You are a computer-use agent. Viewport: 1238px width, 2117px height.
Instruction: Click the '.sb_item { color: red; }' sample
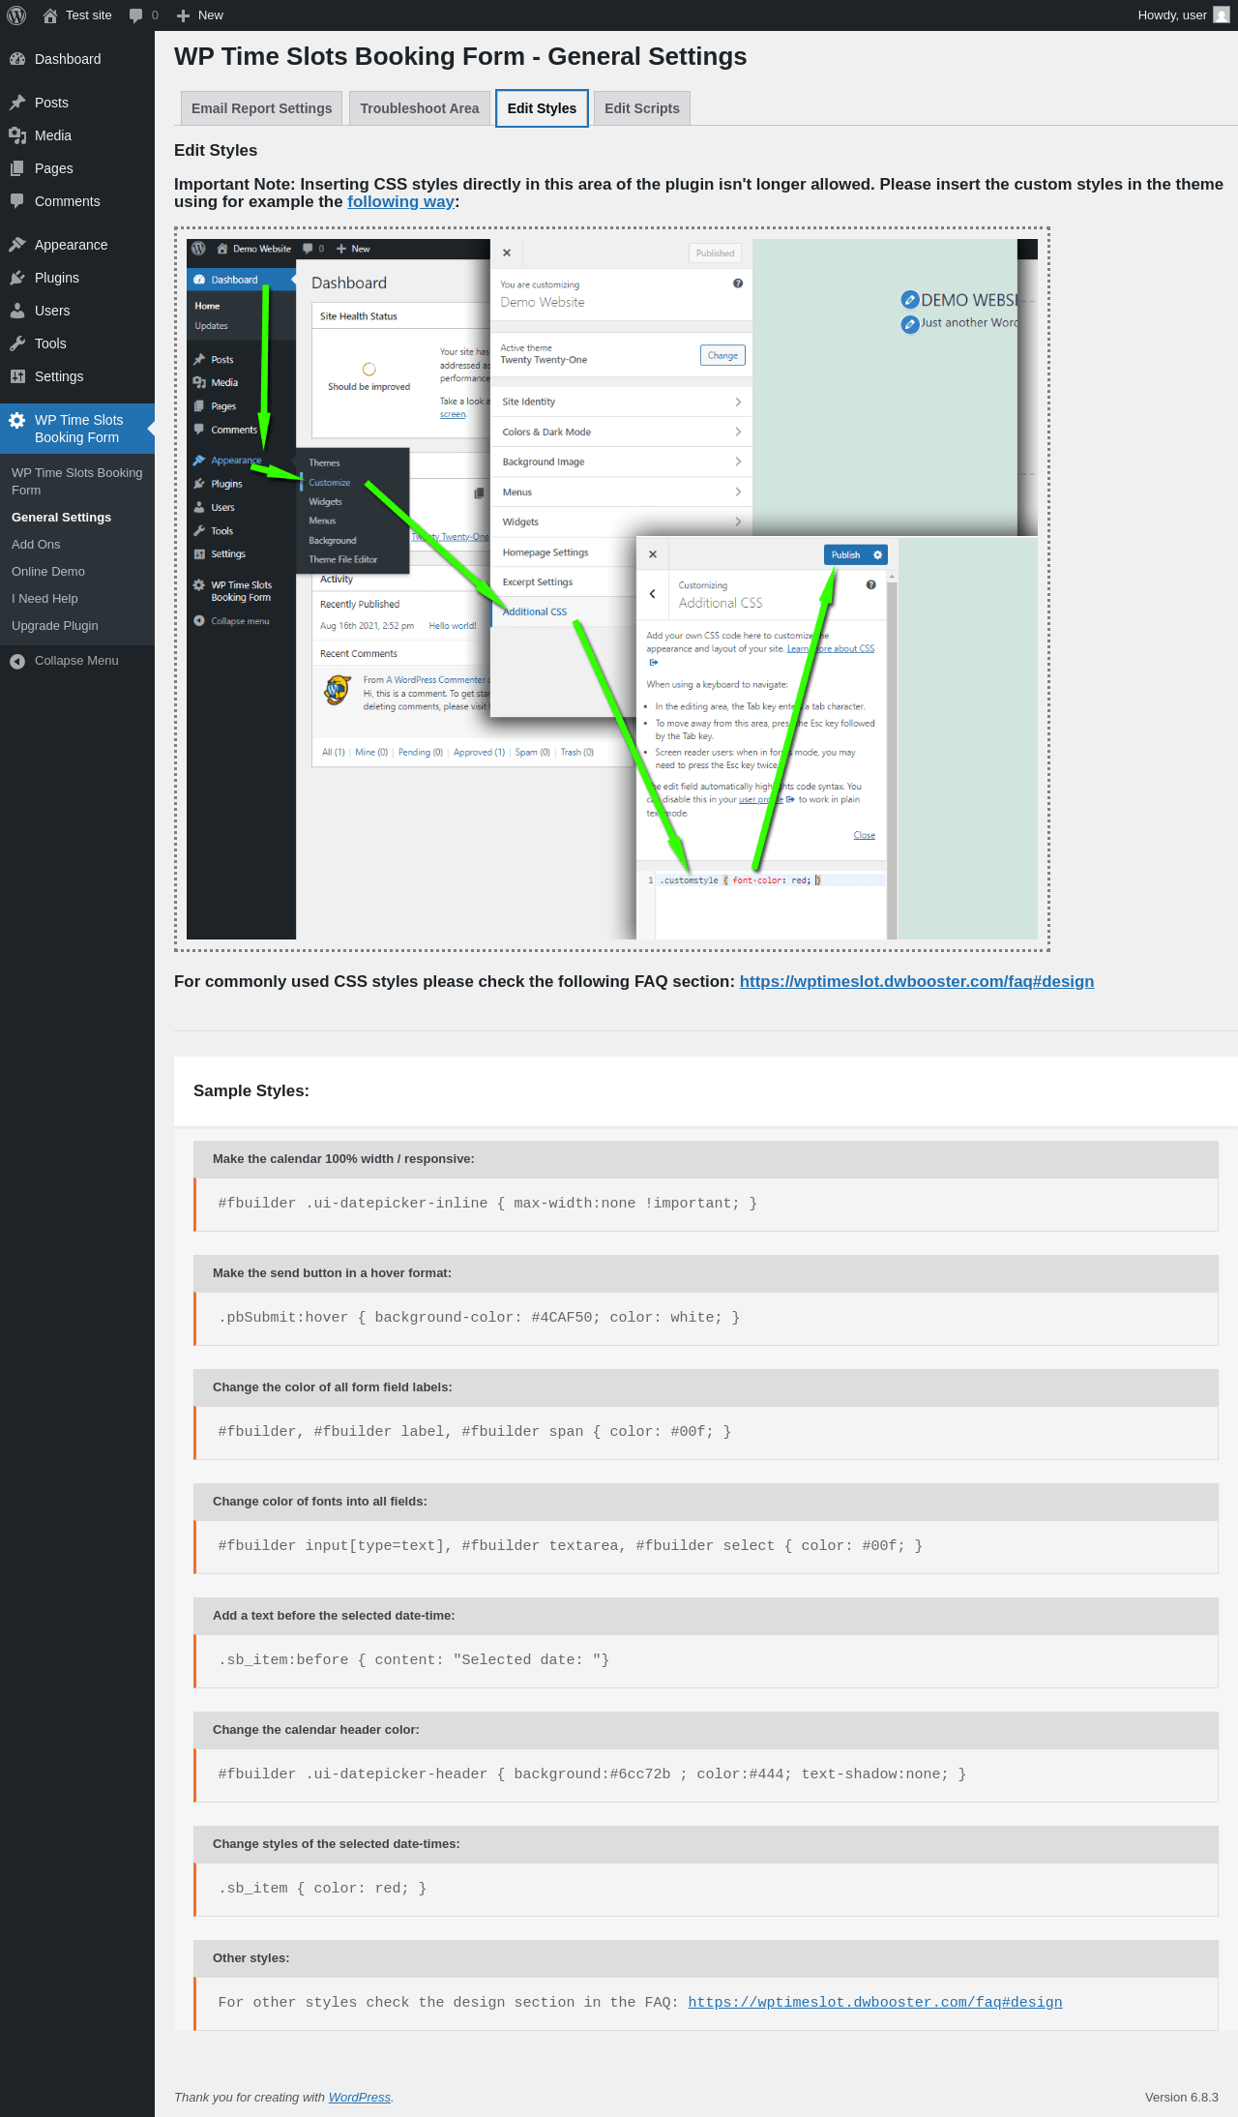coord(706,1889)
